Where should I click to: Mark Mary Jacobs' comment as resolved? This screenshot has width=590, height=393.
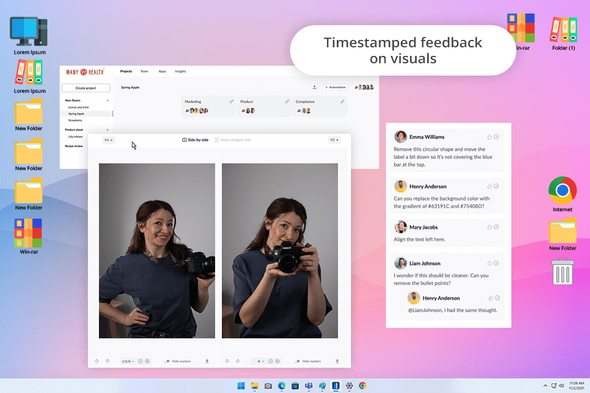point(497,227)
